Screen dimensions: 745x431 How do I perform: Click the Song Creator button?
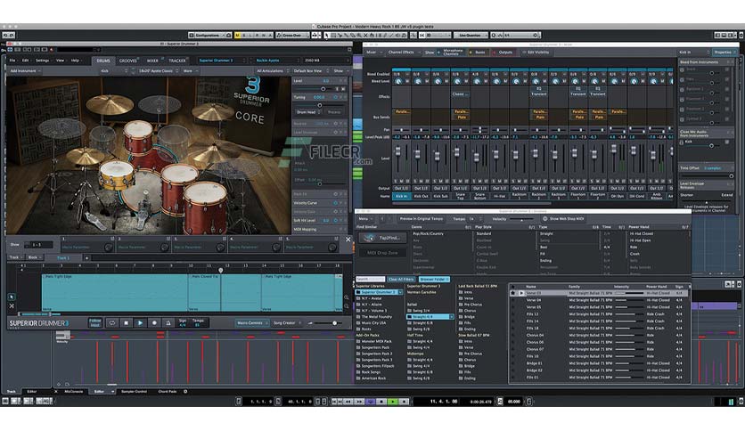pyautogui.click(x=287, y=322)
